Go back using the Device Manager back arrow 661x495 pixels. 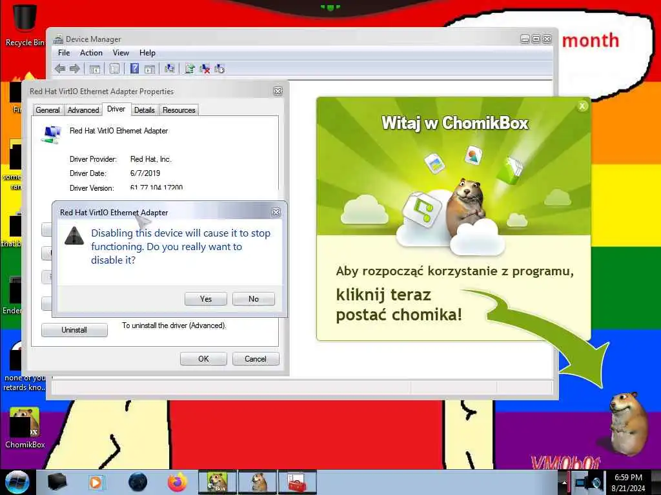point(60,68)
